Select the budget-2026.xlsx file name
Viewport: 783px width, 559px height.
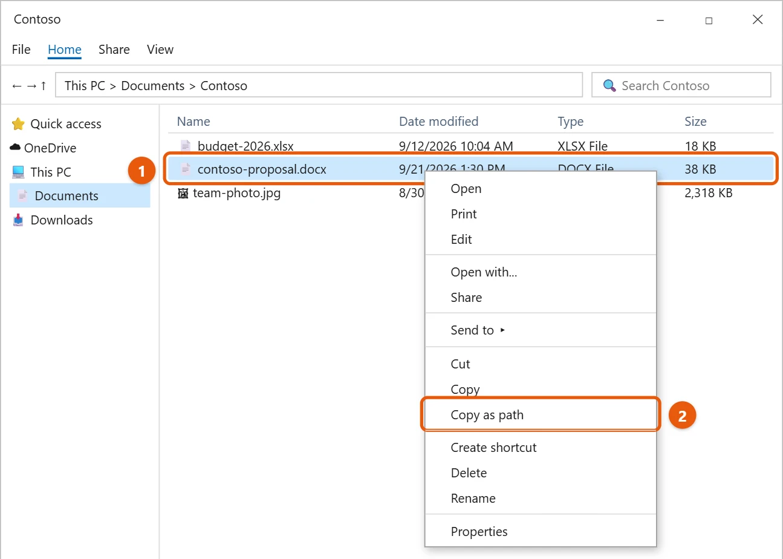tap(245, 146)
